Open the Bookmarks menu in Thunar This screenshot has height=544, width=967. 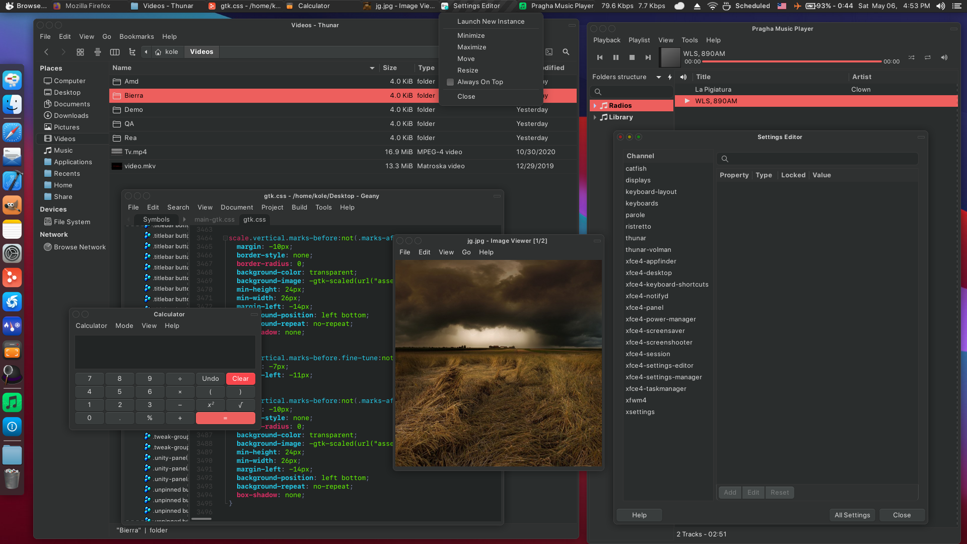136,37
